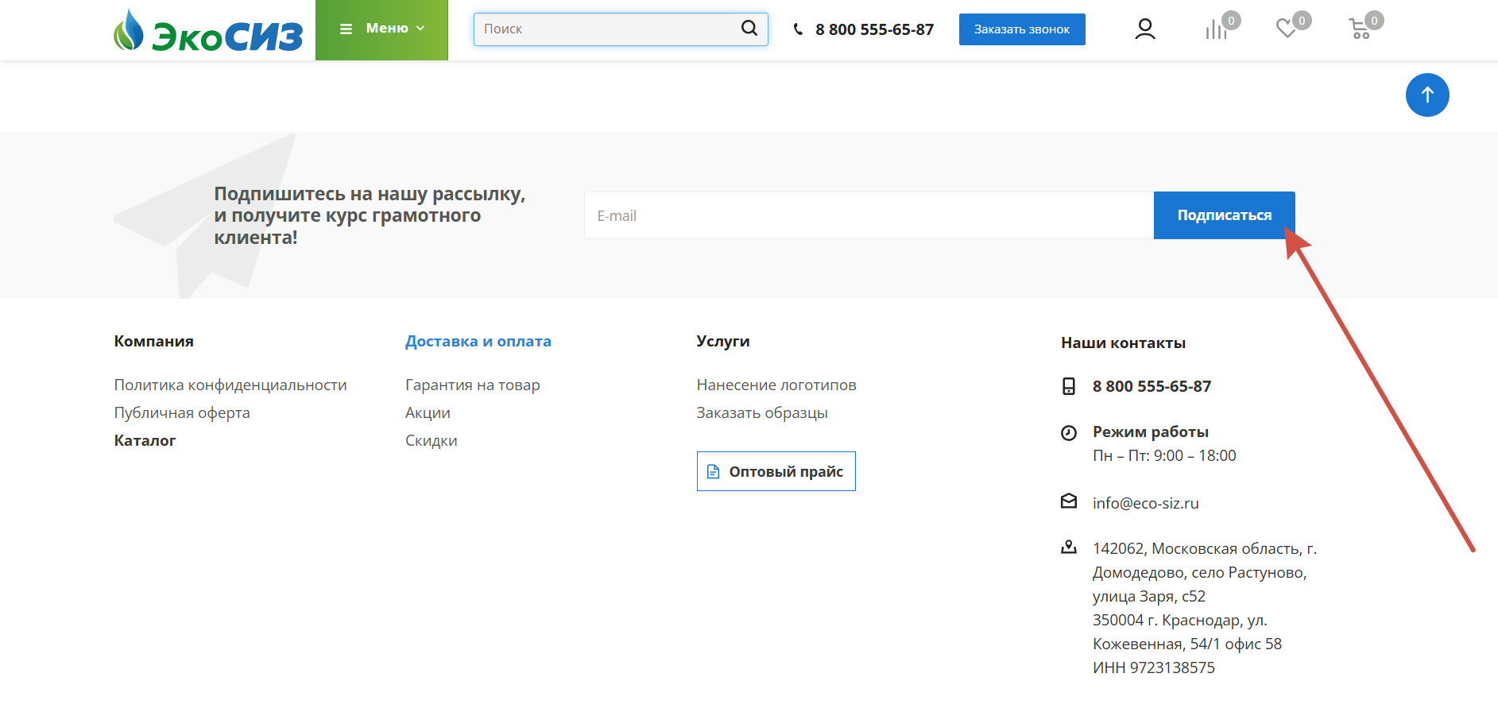Viewport: 1498px width, 712px height.
Task: Click the envelope icon beside info@eco-siz.ru
Action: (1069, 501)
